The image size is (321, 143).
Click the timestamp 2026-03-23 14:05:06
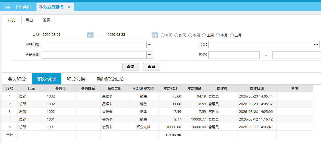[256, 111]
